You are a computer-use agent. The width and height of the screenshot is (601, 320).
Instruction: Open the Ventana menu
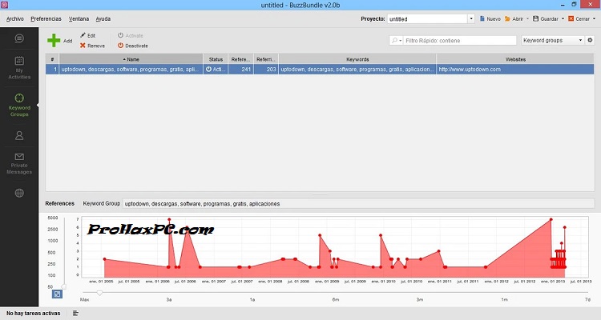(79, 18)
